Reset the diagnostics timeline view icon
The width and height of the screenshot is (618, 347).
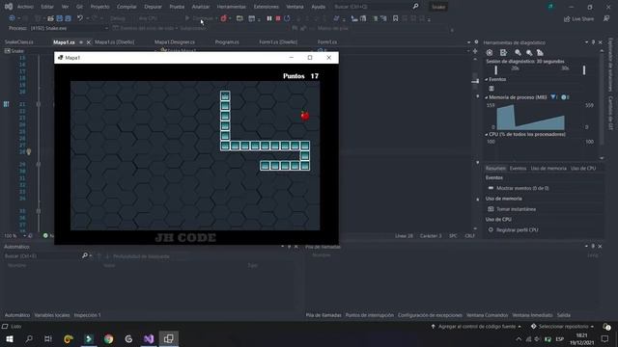[540, 53]
